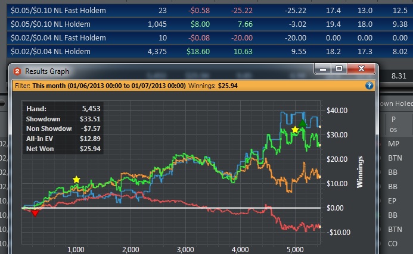Select the $0.02/$0.04 NL Fast Holdem row

click(210, 38)
